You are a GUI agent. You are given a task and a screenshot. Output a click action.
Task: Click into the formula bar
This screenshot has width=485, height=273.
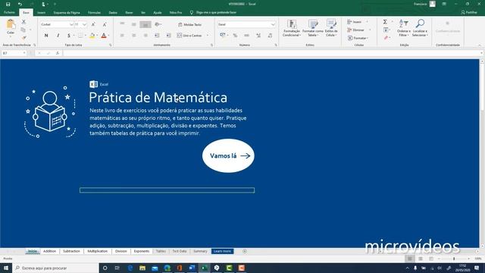pos(272,53)
